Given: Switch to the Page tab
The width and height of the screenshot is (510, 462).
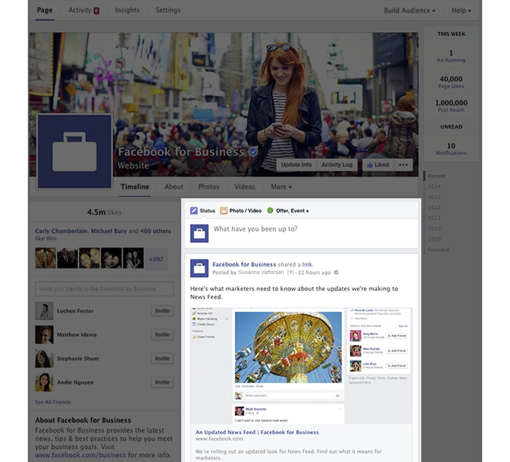Looking at the screenshot, I should tap(45, 10).
